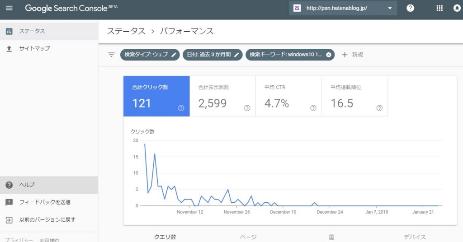Click the November 12 axis label
463x242 pixels.
point(190,212)
